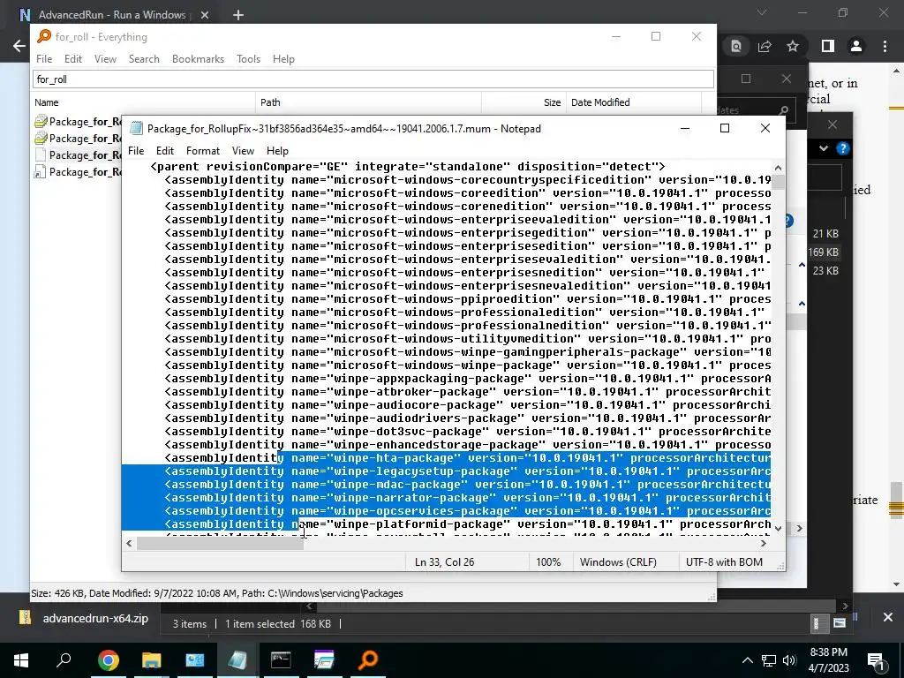Click the 'winpe-platformid-package' line in Notepad
Image resolution: width=904 pixels, height=678 pixels.
point(468,524)
